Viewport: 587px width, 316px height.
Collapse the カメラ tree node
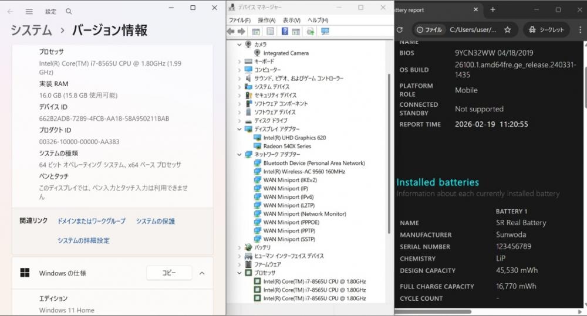coord(239,45)
